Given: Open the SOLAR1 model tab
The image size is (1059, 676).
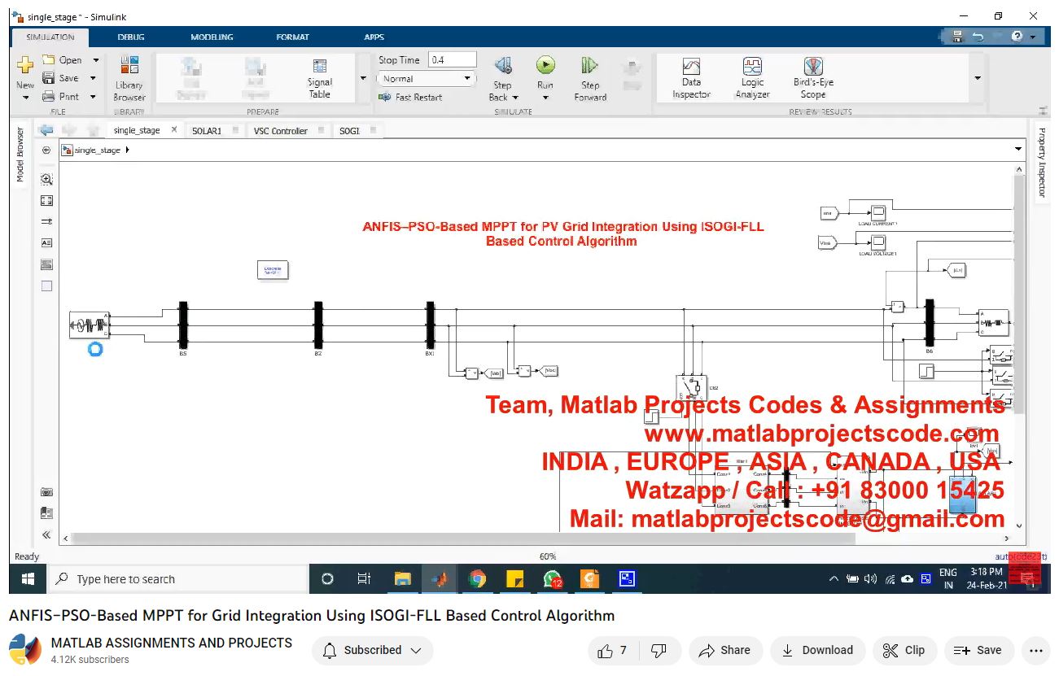Looking at the screenshot, I should [x=207, y=130].
